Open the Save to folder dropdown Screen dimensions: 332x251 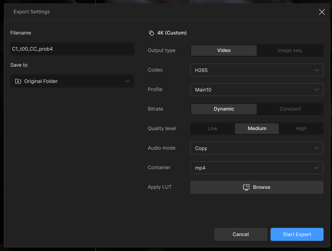(72, 81)
